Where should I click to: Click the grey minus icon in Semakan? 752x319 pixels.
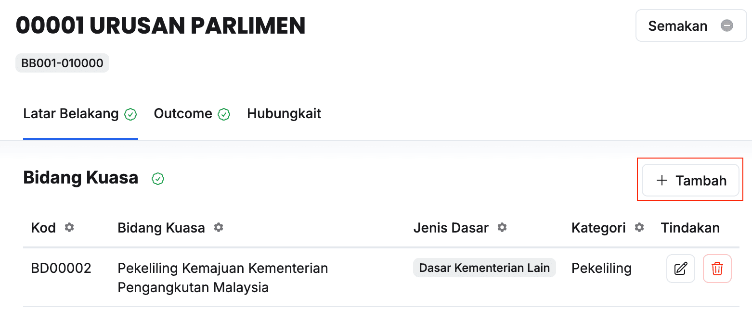click(x=726, y=25)
